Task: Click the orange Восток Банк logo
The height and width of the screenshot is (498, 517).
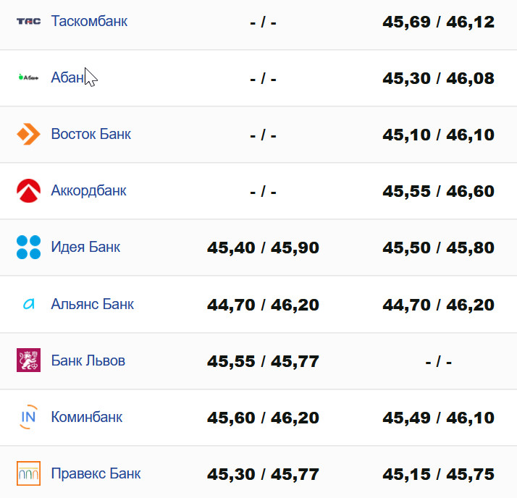Action: pos(29,134)
